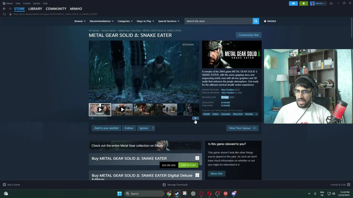Click the thumbnail strip scrollbar track
The image size is (353, 198).
click(x=143, y=118)
